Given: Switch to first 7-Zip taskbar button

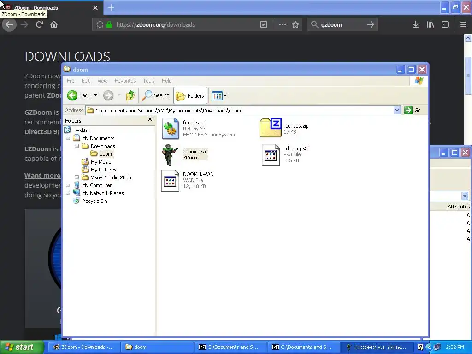Looking at the screenshot, I should click(x=230, y=347).
